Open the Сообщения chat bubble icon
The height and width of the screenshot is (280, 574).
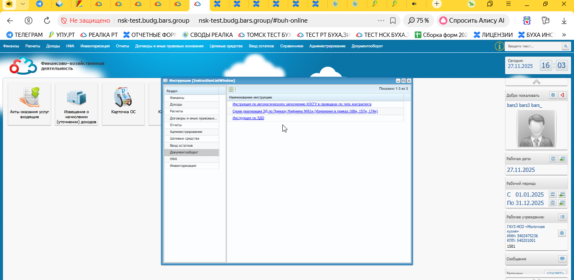[x=562, y=259]
